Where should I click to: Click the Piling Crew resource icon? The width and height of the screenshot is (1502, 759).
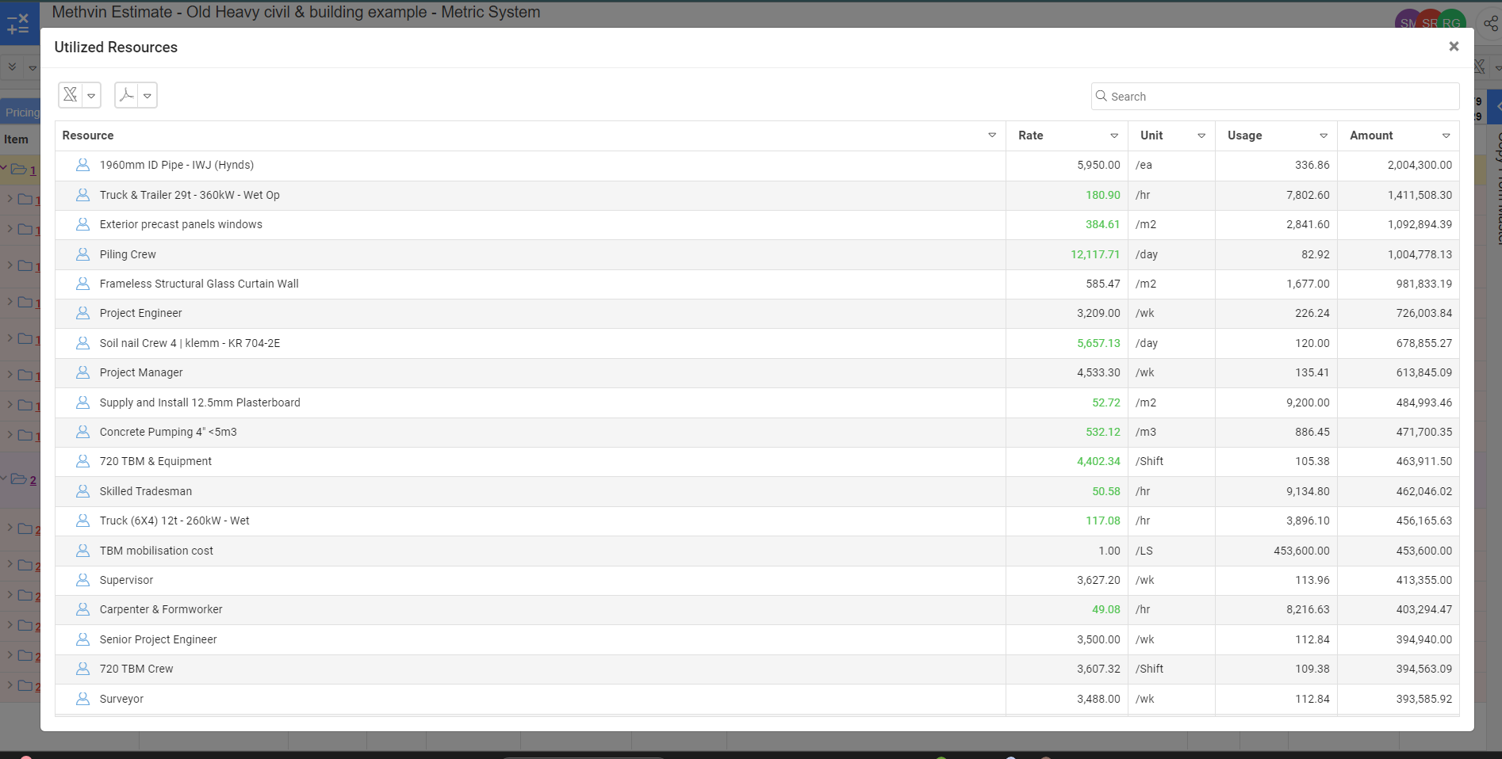(x=82, y=254)
